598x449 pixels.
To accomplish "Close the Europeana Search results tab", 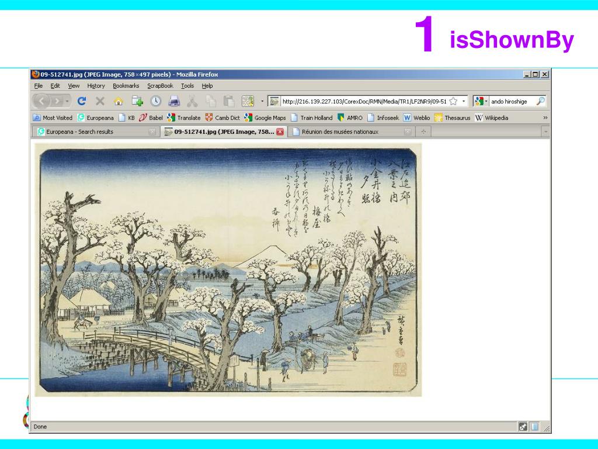I will (152, 132).
